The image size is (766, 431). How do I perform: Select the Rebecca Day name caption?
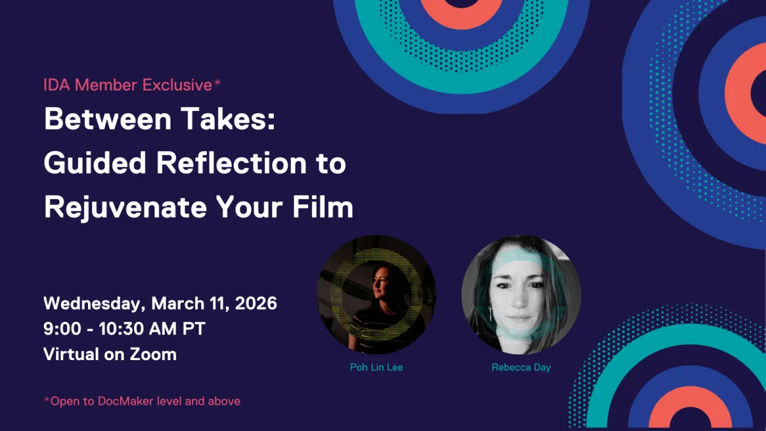point(523,367)
